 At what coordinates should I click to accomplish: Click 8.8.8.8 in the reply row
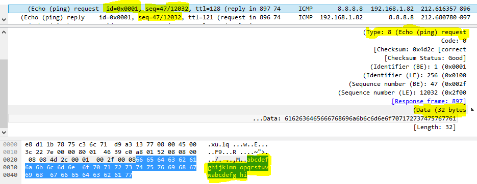tap(402, 18)
